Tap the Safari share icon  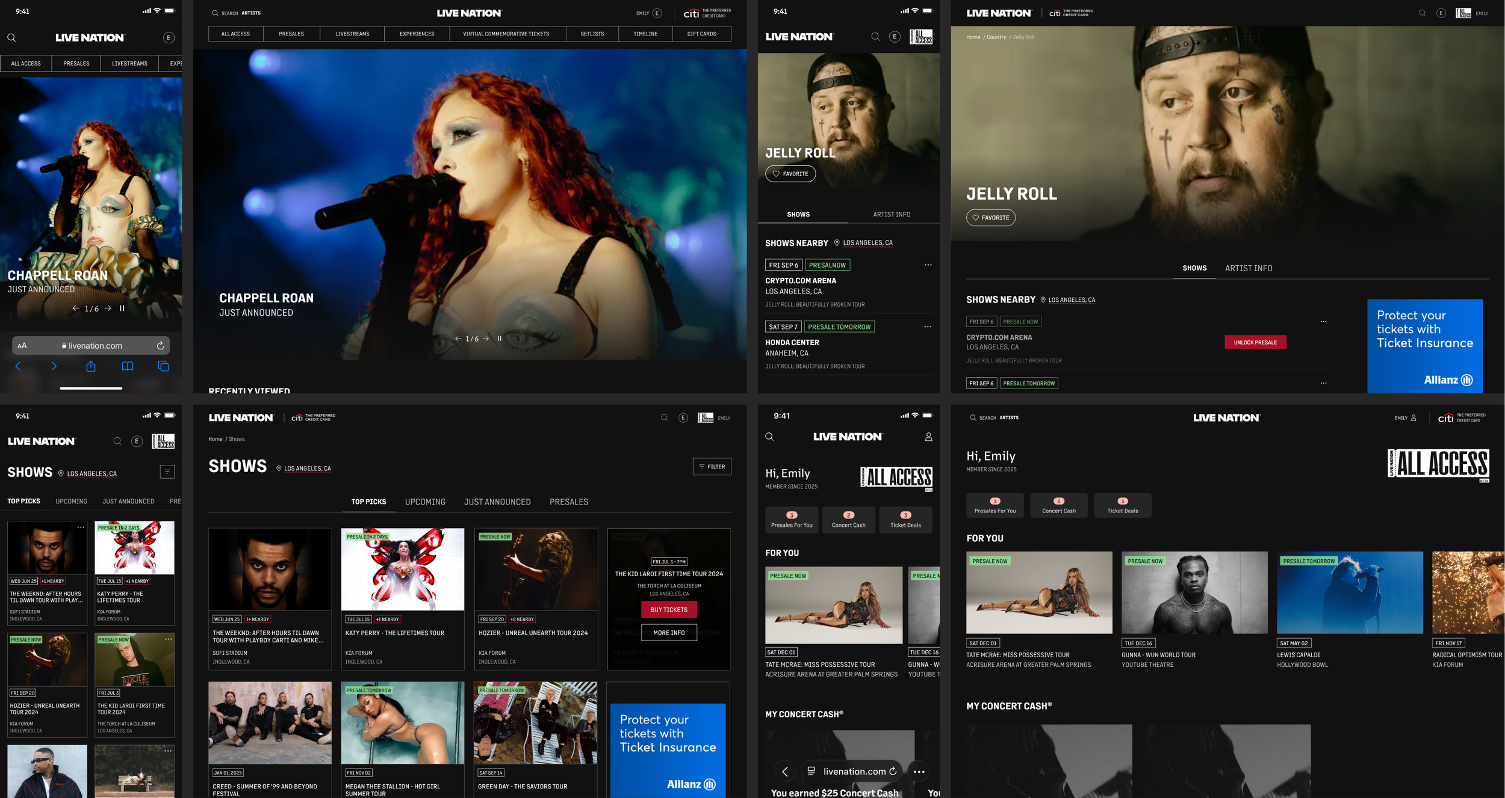[x=91, y=366]
